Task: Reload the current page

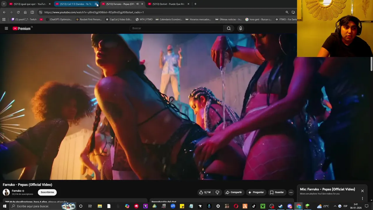Action: click(x=18, y=12)
